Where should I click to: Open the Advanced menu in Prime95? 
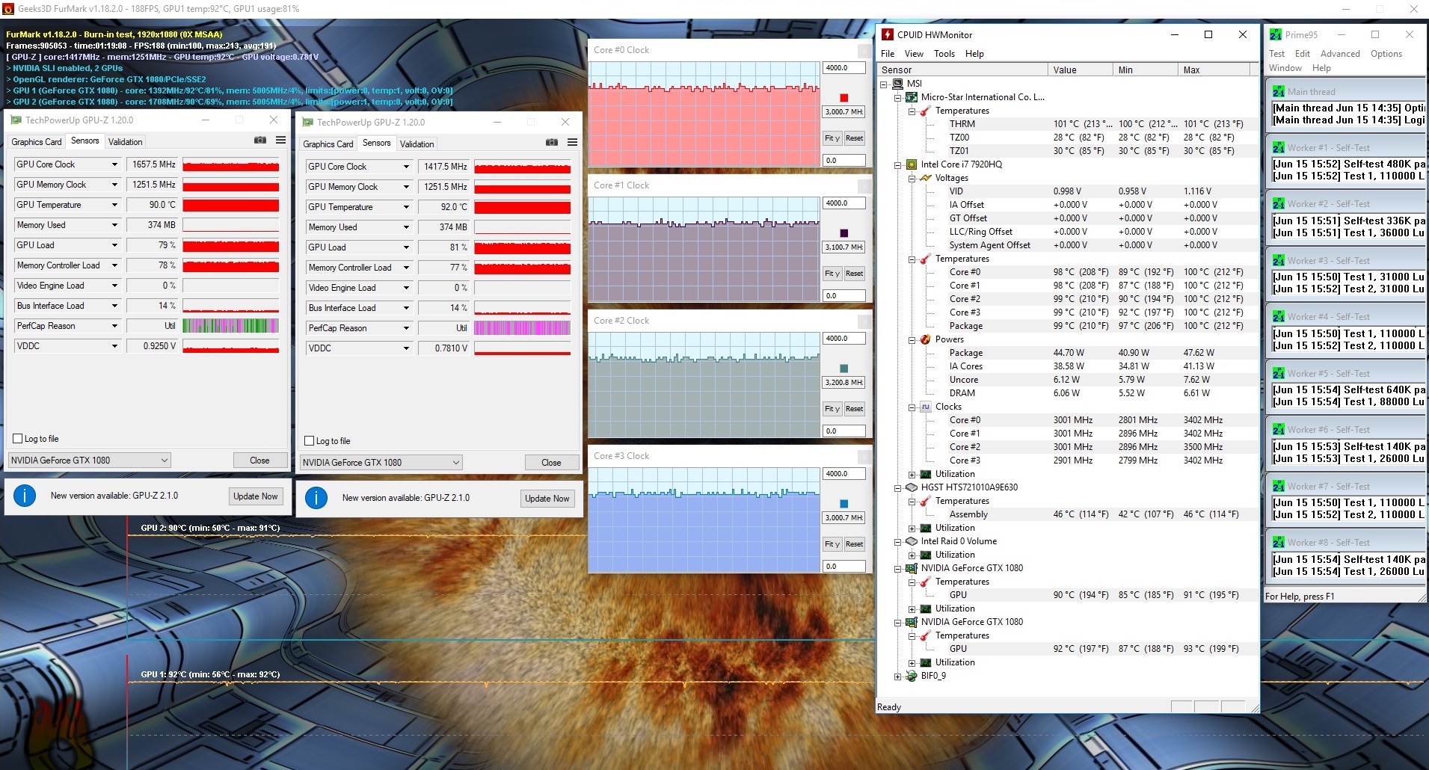point(1340,54)
